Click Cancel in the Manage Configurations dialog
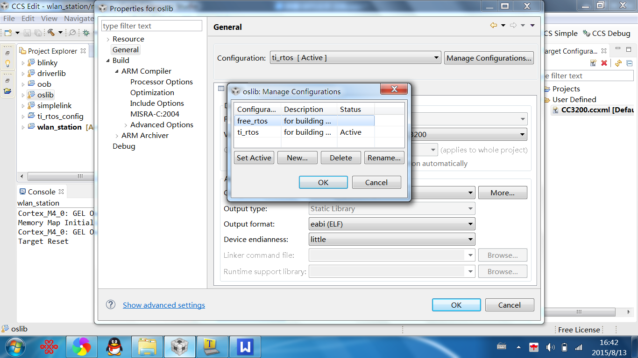The image size is (638, 358). [x=376, y=182]
